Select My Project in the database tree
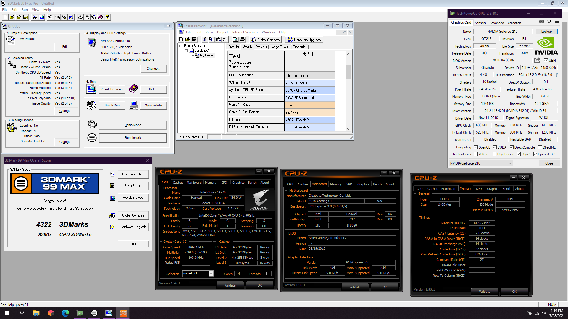 pyautogui.click(x=207, y=55)
